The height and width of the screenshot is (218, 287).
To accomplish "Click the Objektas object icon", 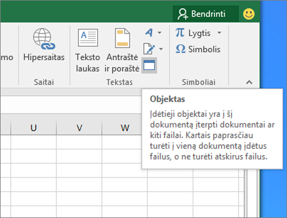I will (149, 65).
